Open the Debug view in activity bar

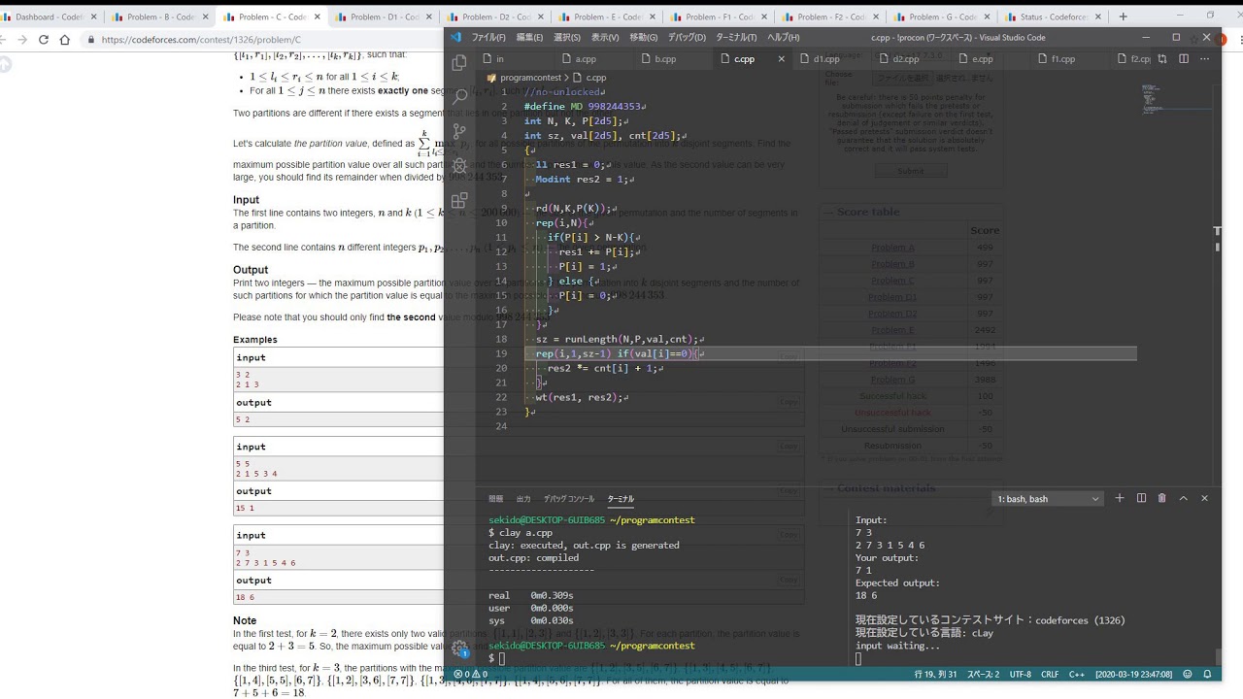(459, 166)
